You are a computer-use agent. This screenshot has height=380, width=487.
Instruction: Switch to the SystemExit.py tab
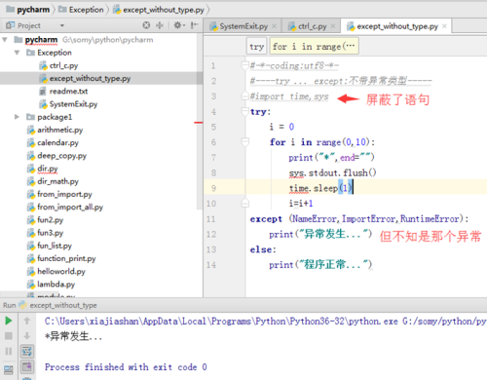click(243, 26)
